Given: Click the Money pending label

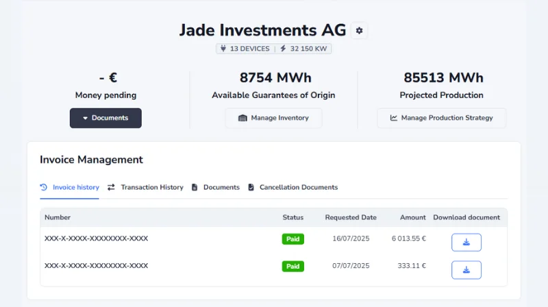Looking at the screenshot, I should (105, 95).
